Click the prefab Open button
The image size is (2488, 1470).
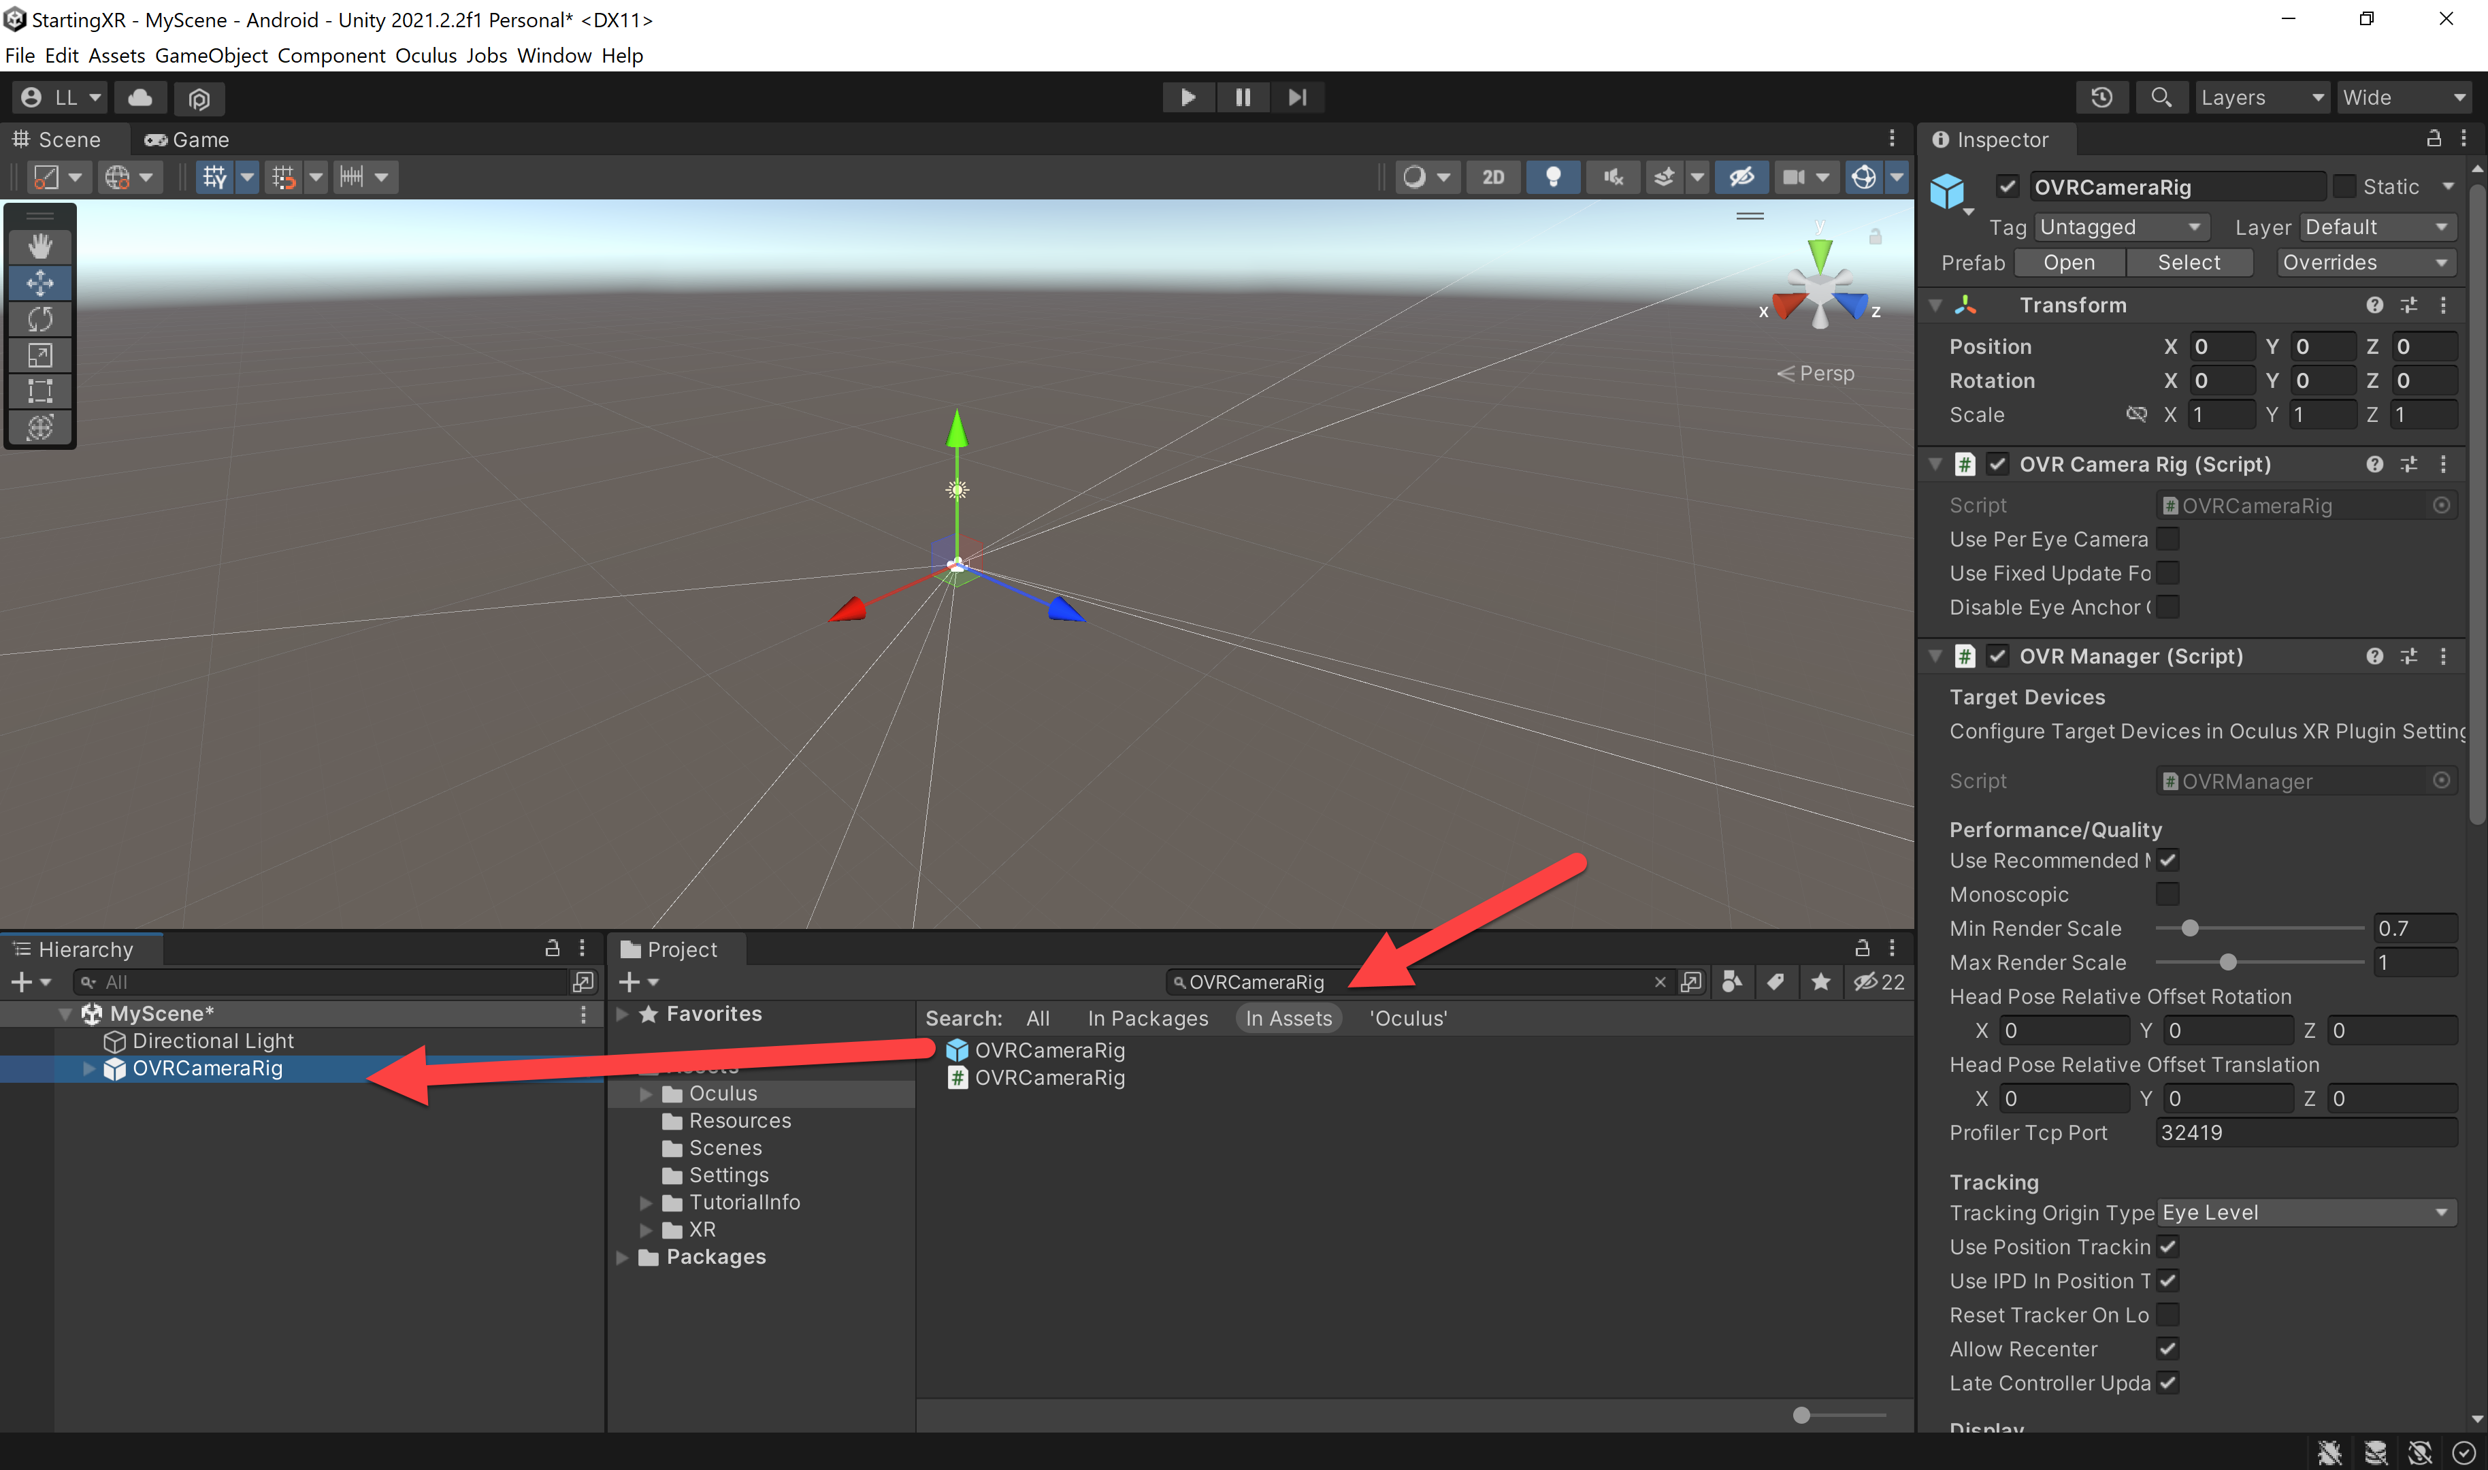pos(2069,263)
